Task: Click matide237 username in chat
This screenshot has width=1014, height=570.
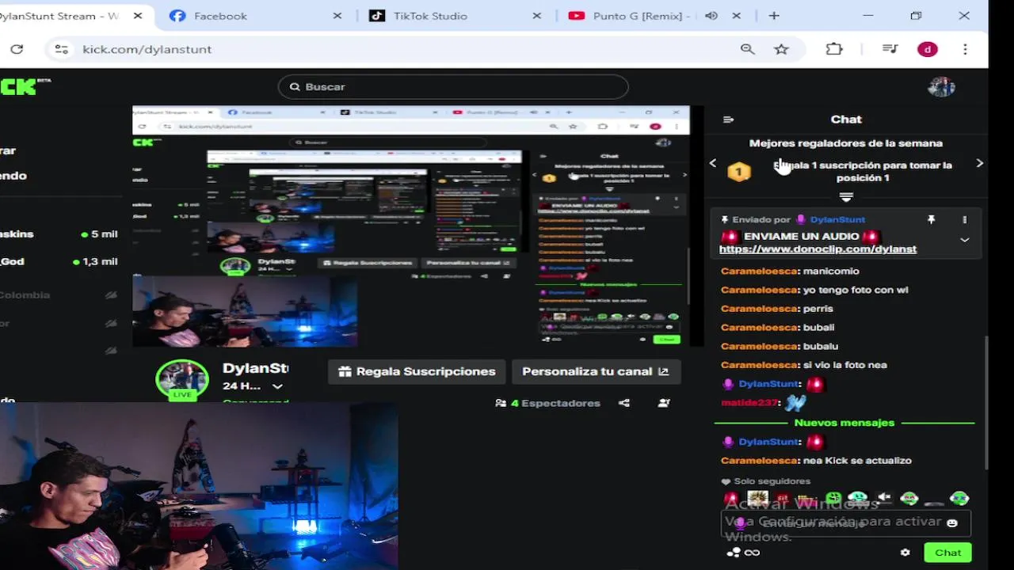Action: [x=750, y=402]
